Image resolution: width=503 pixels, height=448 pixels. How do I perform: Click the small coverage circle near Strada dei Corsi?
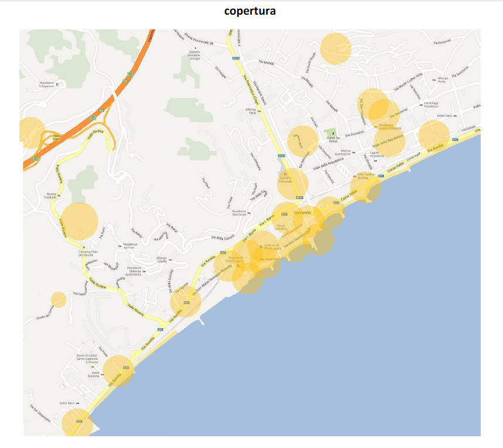pyautogui.click(x=59, y=299)
